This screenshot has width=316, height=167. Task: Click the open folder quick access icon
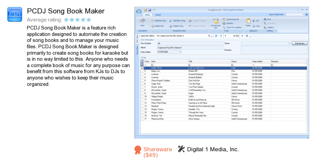[x=146, y=10]
